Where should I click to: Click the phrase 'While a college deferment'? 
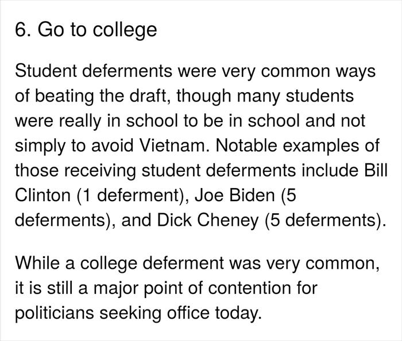119,264
